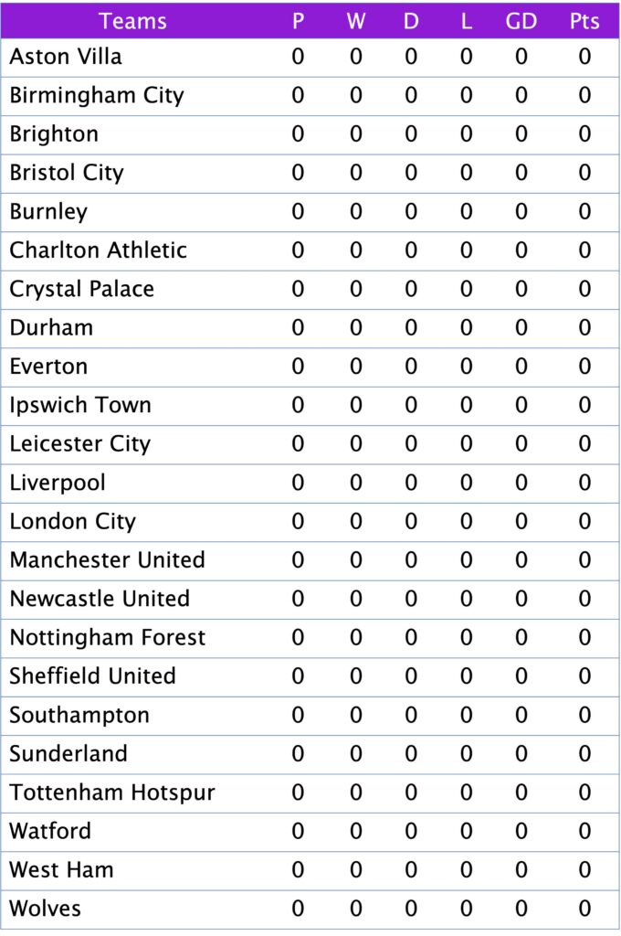Click the GD column header
The width and height of the screenshot is (621, 936).
coord(521,22)
